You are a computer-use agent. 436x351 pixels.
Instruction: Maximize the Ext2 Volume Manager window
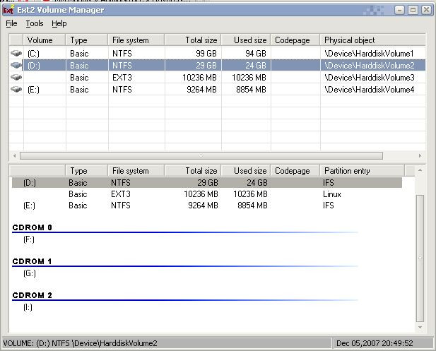(413, 10)
